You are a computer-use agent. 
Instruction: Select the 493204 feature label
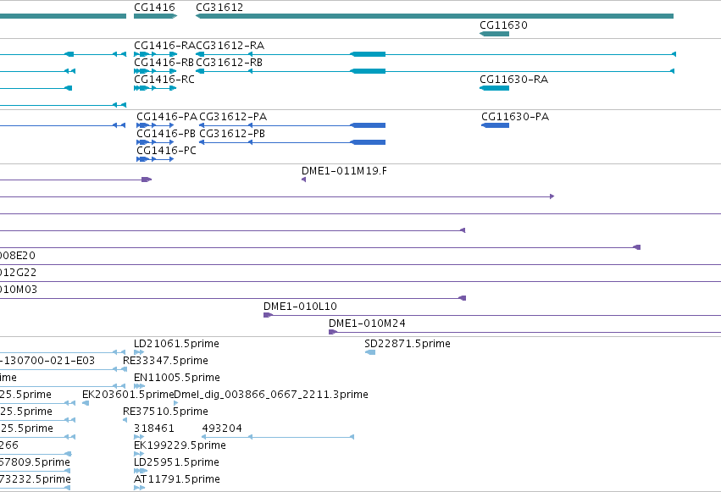(x=222, y=428)
